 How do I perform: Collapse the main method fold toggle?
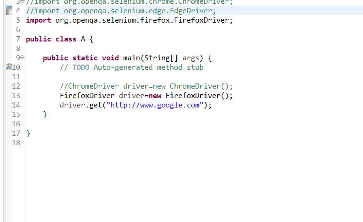coord(22,58)
